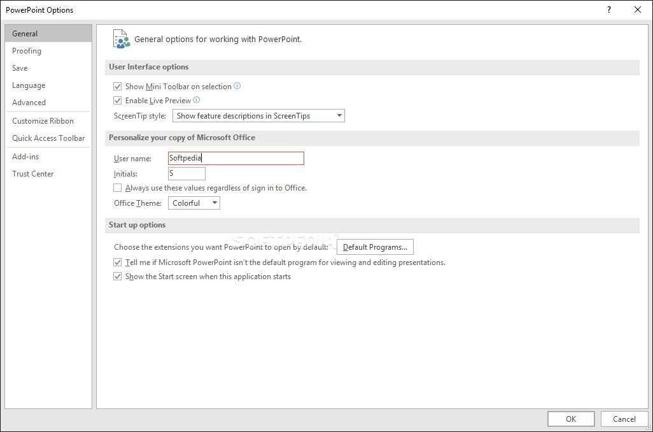Screen dimensions: 653x432
Task: Click the General options header icon
Action: pos(121,40)
